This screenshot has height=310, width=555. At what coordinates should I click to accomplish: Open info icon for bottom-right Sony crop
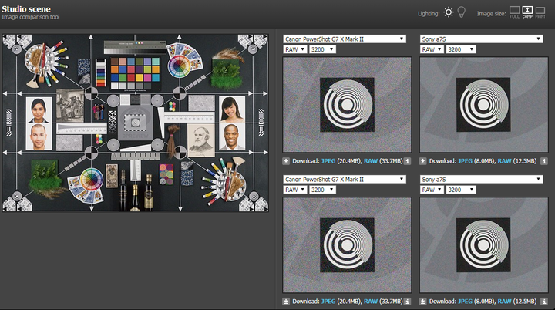point(544,302)
